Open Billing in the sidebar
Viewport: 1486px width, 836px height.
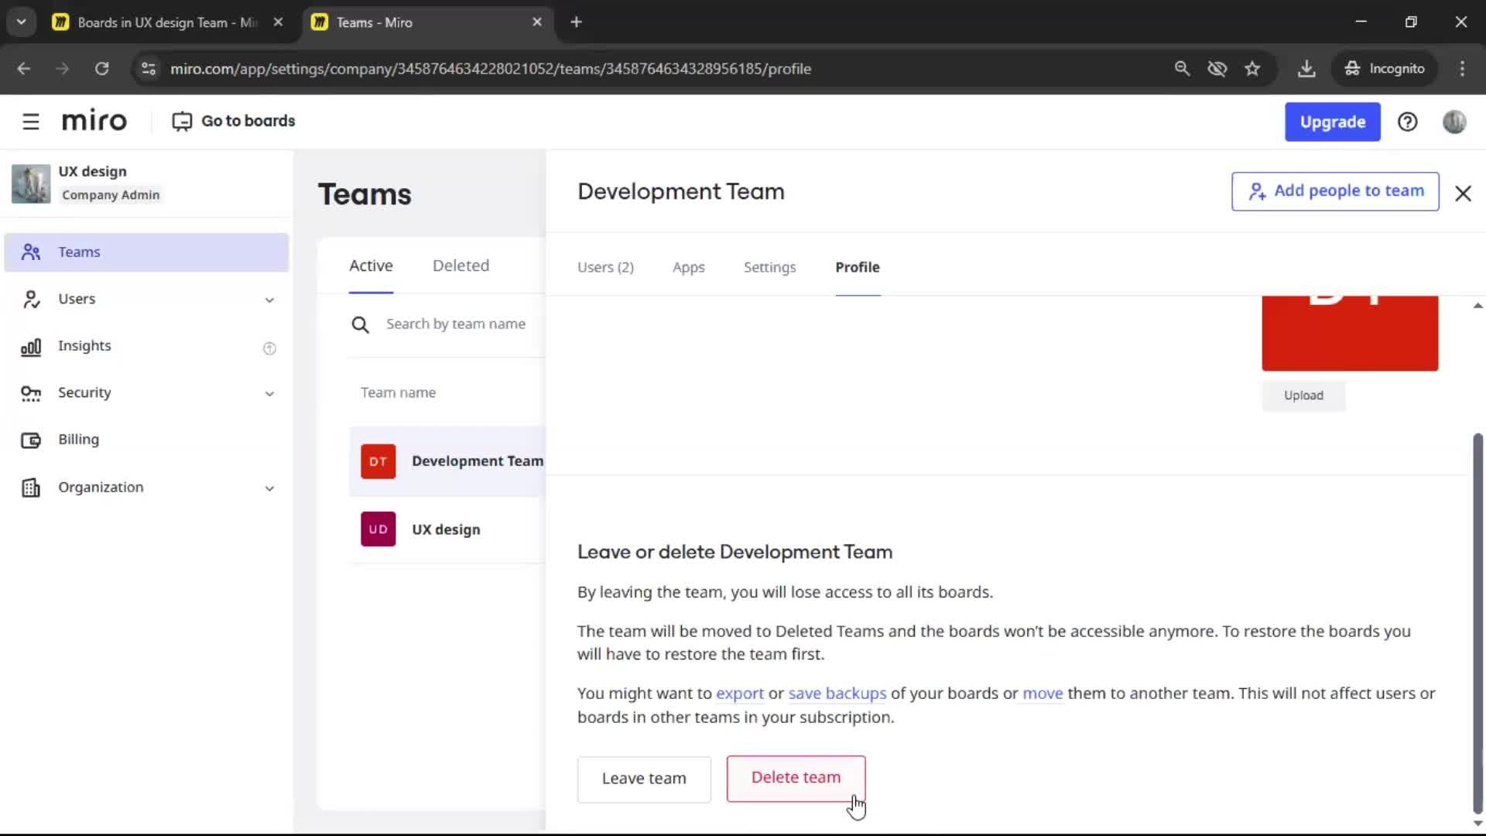[x=146, y=440]
